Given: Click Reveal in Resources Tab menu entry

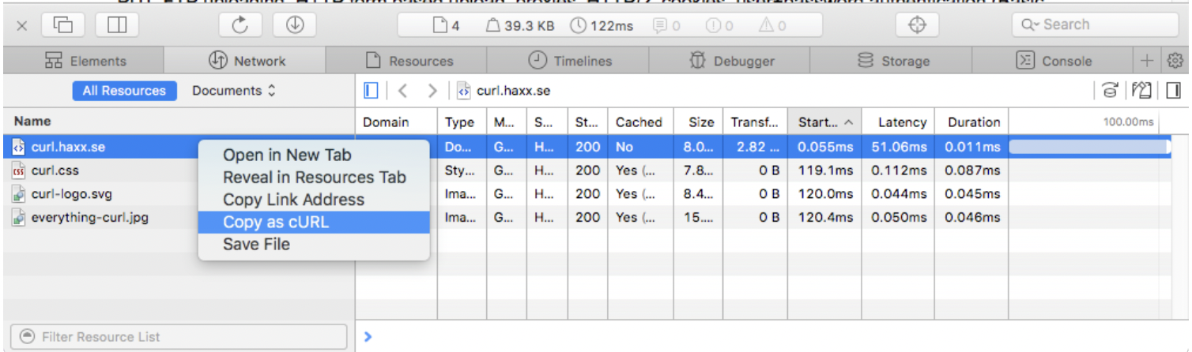Looking at the screenshot, I should click(x=314, y=178).
